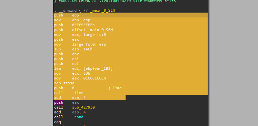
Task: Click the push ebp instruction line
Action: 131,15
